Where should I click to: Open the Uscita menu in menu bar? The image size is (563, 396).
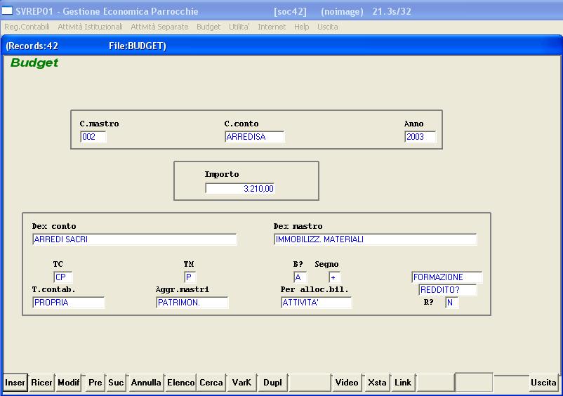pyautogui.click(x=327, y=27)
